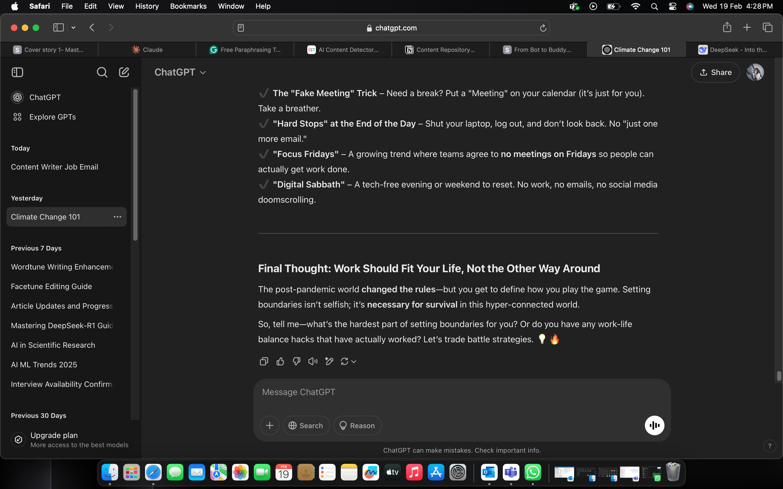Click the conversation scrollbar thumb

point(779,376)
